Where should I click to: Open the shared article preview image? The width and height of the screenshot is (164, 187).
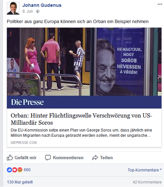[x=84, y=68]
